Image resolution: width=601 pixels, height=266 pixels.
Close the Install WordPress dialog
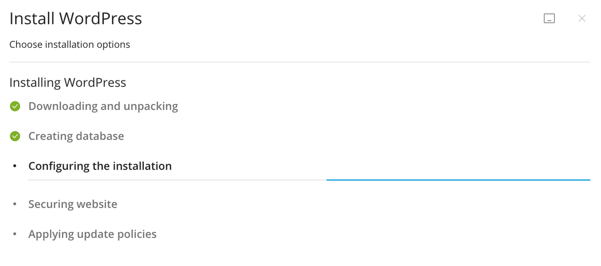click(582, 19)
